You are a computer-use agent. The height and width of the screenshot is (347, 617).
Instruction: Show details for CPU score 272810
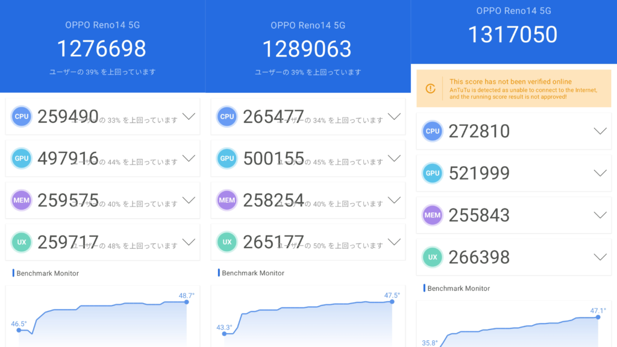pyautogui.click(x=600, y=131)
